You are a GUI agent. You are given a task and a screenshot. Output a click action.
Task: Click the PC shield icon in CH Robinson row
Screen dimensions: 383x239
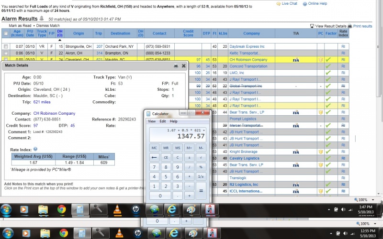(x=321, y=59)
